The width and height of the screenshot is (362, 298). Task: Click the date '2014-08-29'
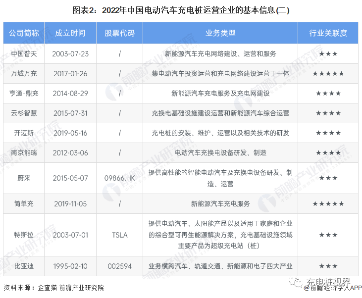click(70, 94)
